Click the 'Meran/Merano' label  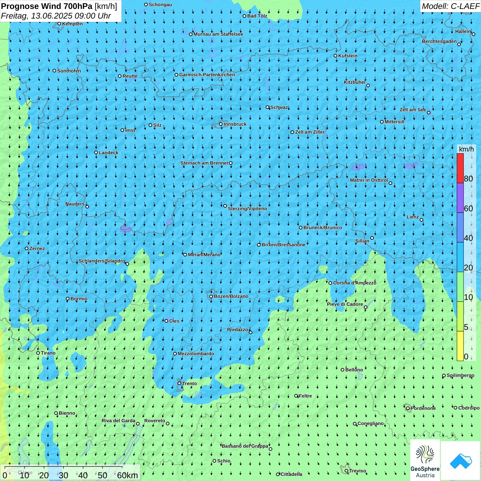[204, 255]
